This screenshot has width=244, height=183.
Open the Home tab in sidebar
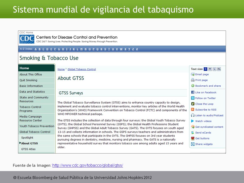pos(36,68)
